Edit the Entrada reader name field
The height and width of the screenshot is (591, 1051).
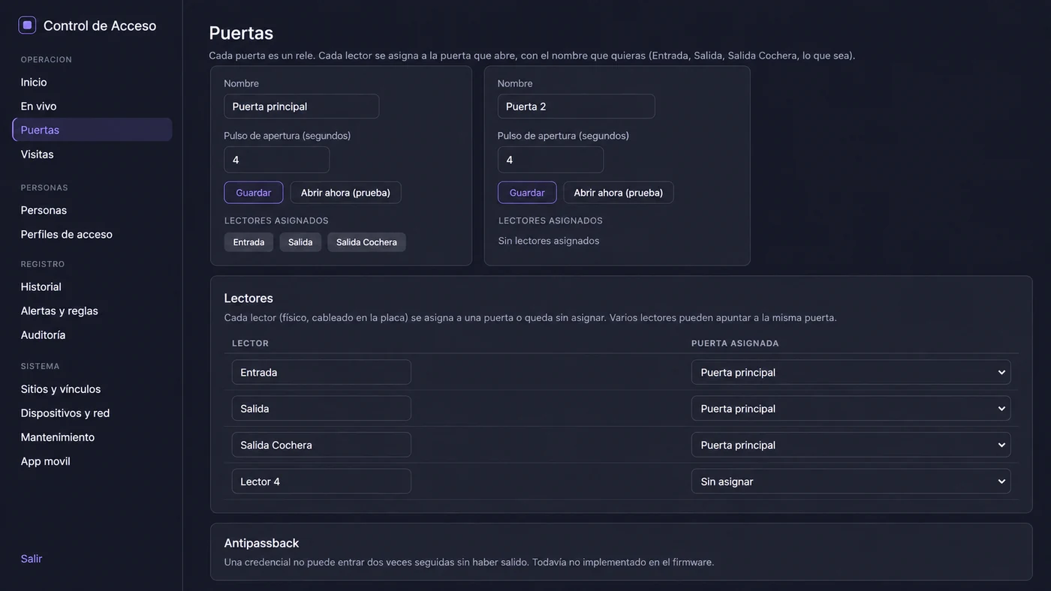pos(321,372)
